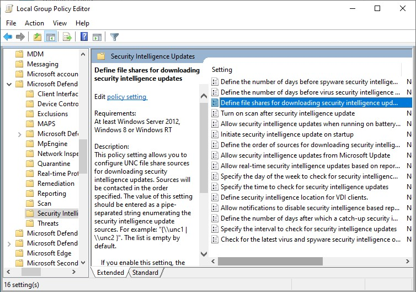Click the Threats folder icon
The image size is (416, 292).
[x=30, y=223]
